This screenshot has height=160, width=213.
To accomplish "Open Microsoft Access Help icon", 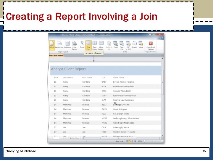I will [162, 38].
